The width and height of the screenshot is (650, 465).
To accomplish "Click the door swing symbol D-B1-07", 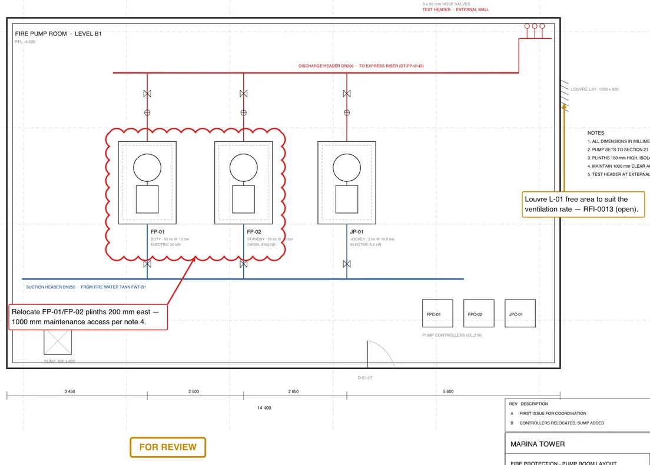I will coord(380,354).
